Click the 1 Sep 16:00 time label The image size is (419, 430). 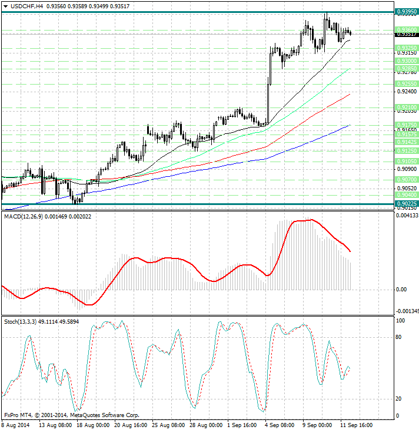click(242, 425)
